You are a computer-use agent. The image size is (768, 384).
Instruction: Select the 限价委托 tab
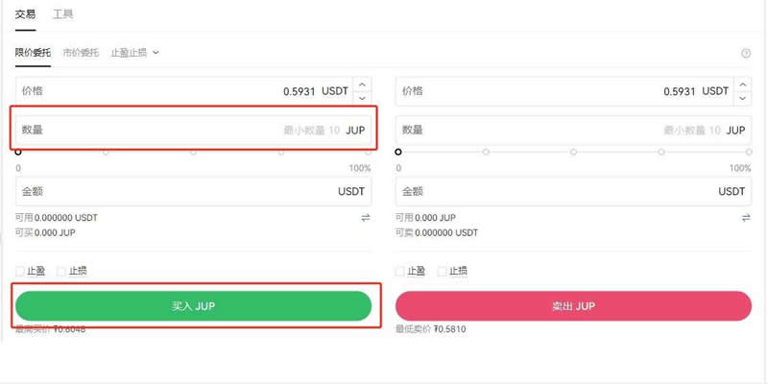click(33, 53)
